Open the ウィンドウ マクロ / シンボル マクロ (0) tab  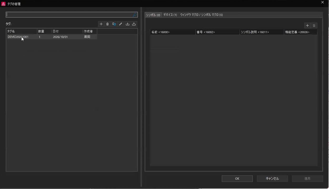tap(201, 15)
